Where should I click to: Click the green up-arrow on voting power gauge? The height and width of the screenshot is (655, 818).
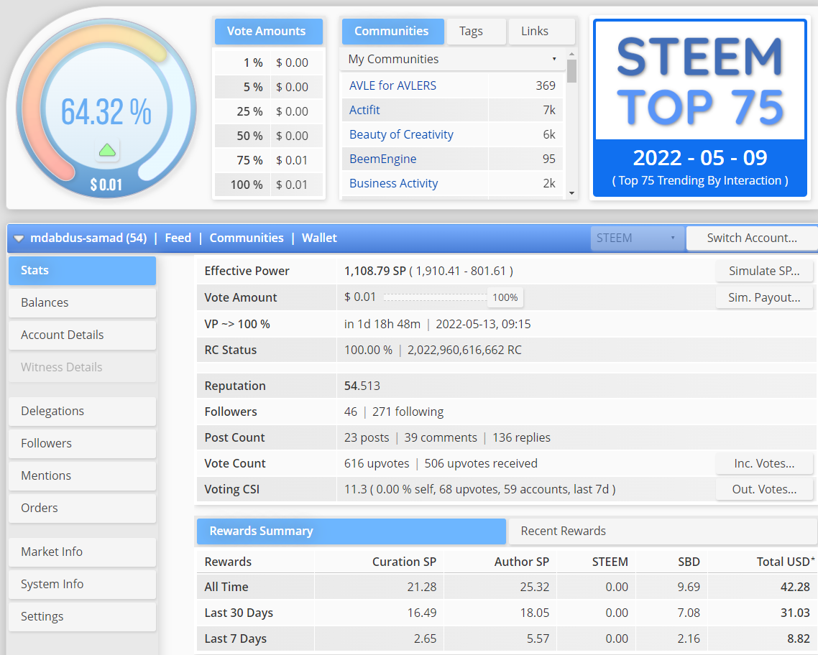(x=108, y=151)
